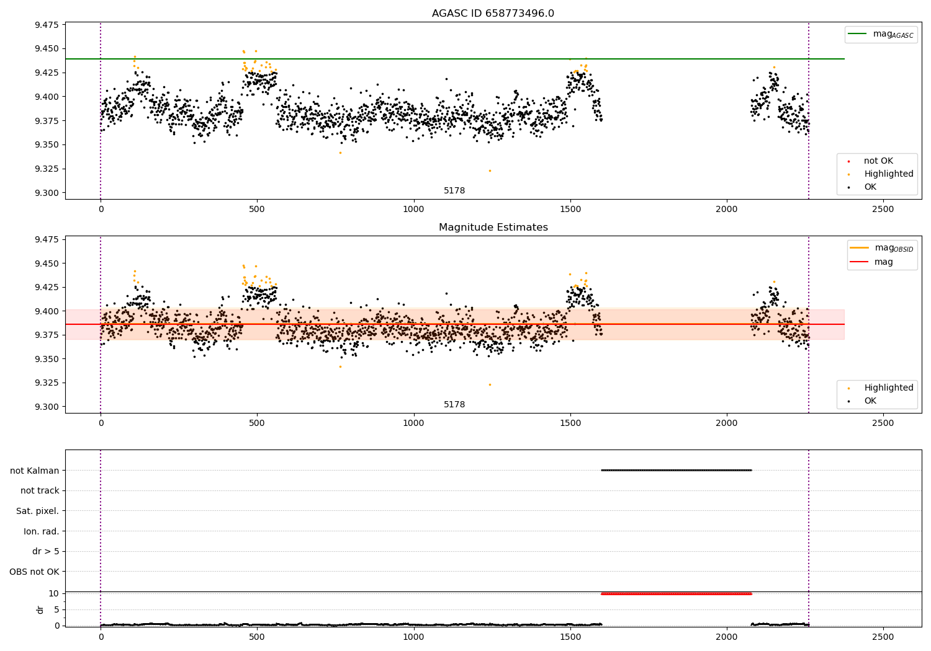Click the '5178' label in Magnitude Estimates plot
This screenshot has height=651, width=931.
point(454,404)
